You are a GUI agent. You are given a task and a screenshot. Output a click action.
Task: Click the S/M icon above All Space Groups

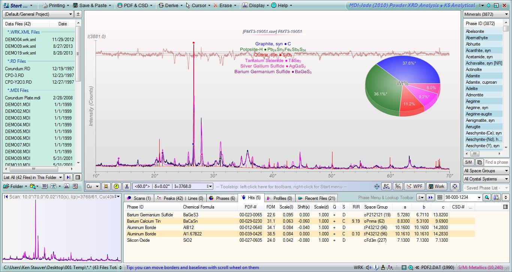(x=468, y=162)
